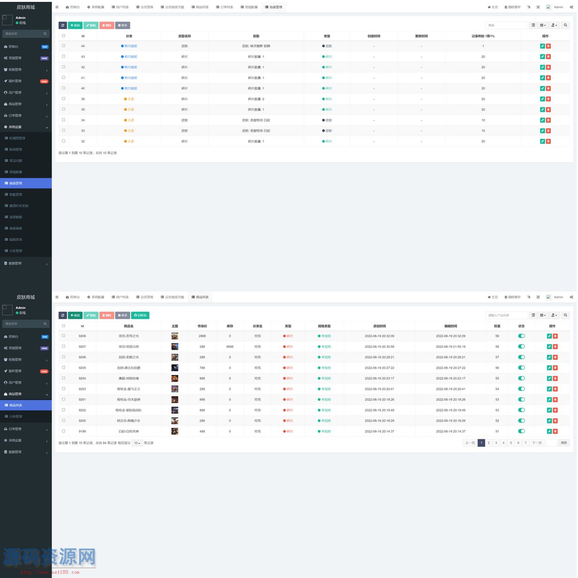
Task: Click the edit icon for product 9208
Action: [549, 336]
